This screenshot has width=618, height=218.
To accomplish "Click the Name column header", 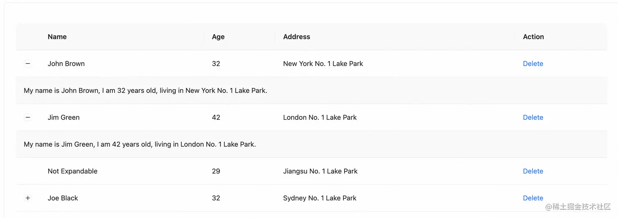I will (x=57, y=37).
